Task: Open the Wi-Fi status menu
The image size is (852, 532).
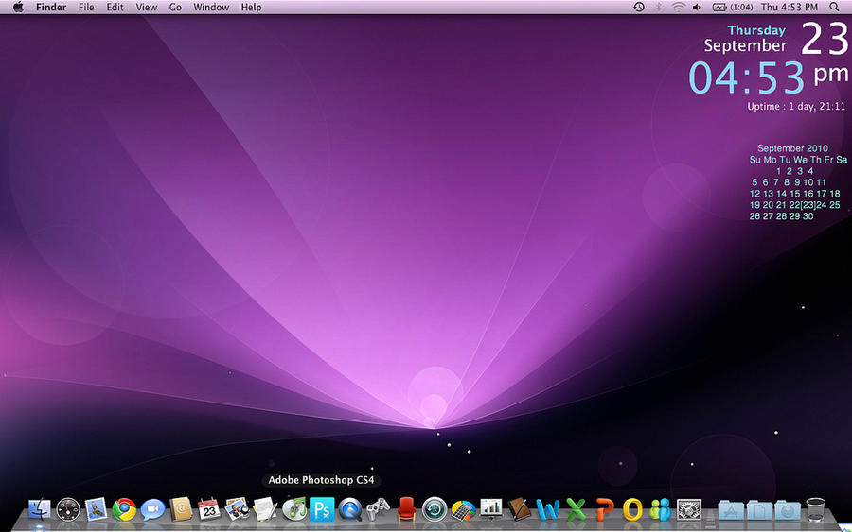Action: [678, 7]
